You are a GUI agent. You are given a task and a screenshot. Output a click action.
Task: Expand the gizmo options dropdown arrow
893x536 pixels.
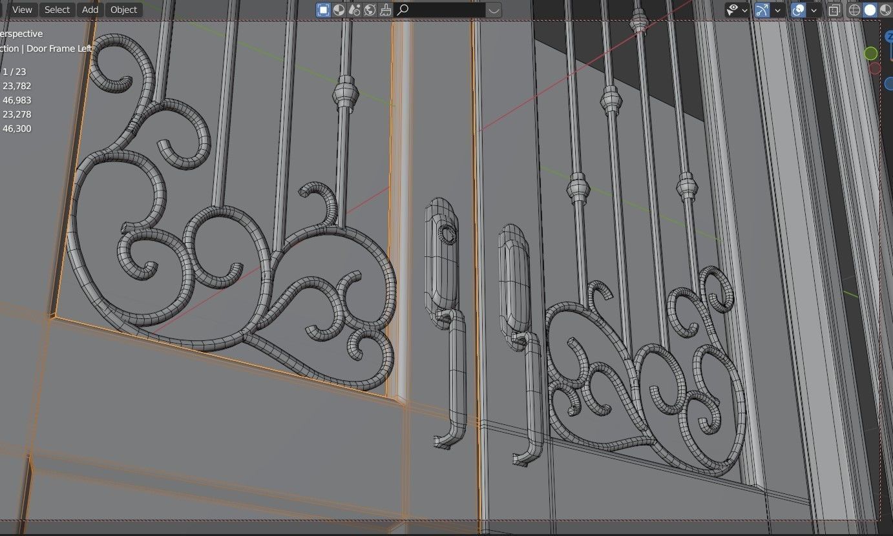click(778, 10)
